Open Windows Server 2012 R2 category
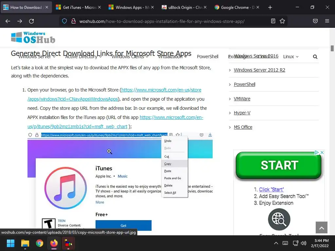 259,70
